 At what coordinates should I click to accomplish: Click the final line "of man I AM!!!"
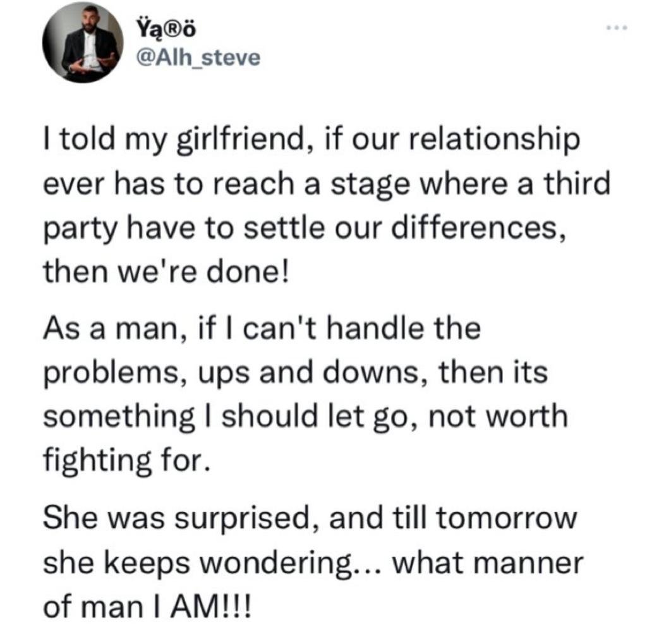147,607
